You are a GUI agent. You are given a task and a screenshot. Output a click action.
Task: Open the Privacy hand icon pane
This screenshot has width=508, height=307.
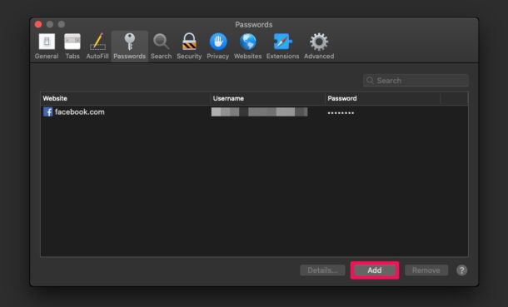tap(217, 46)
